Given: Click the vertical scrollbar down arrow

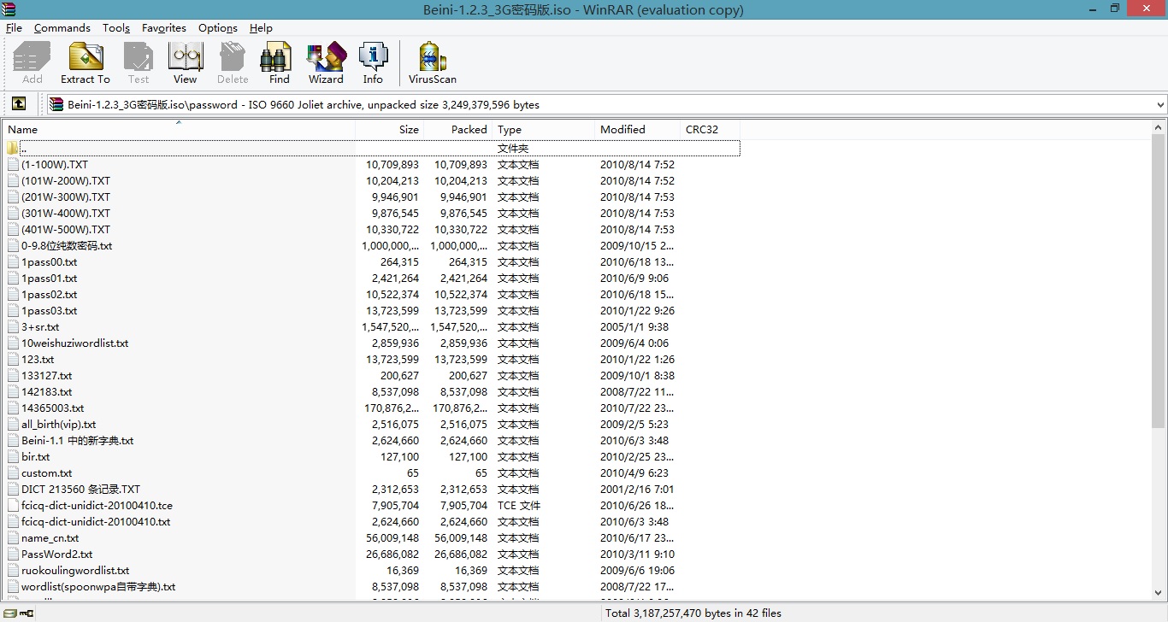Looking at the screenshot, I should pos(1159,593).
